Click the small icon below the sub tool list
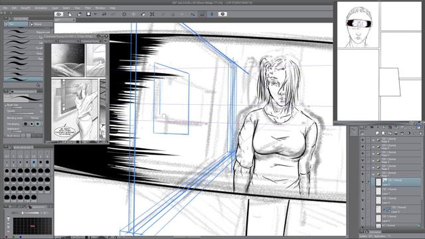425x239 pixels. click(38, 85)
